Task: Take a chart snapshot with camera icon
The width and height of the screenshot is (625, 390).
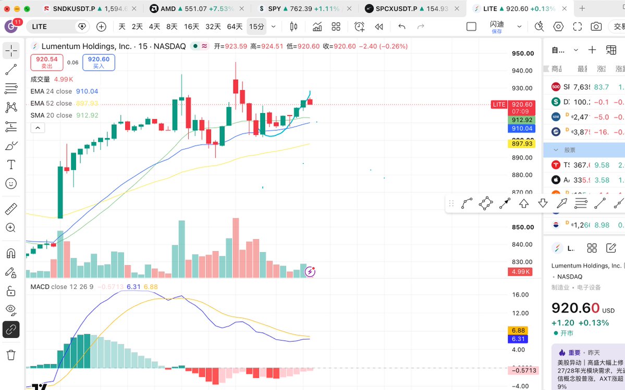Action: (x=596, y=27)
